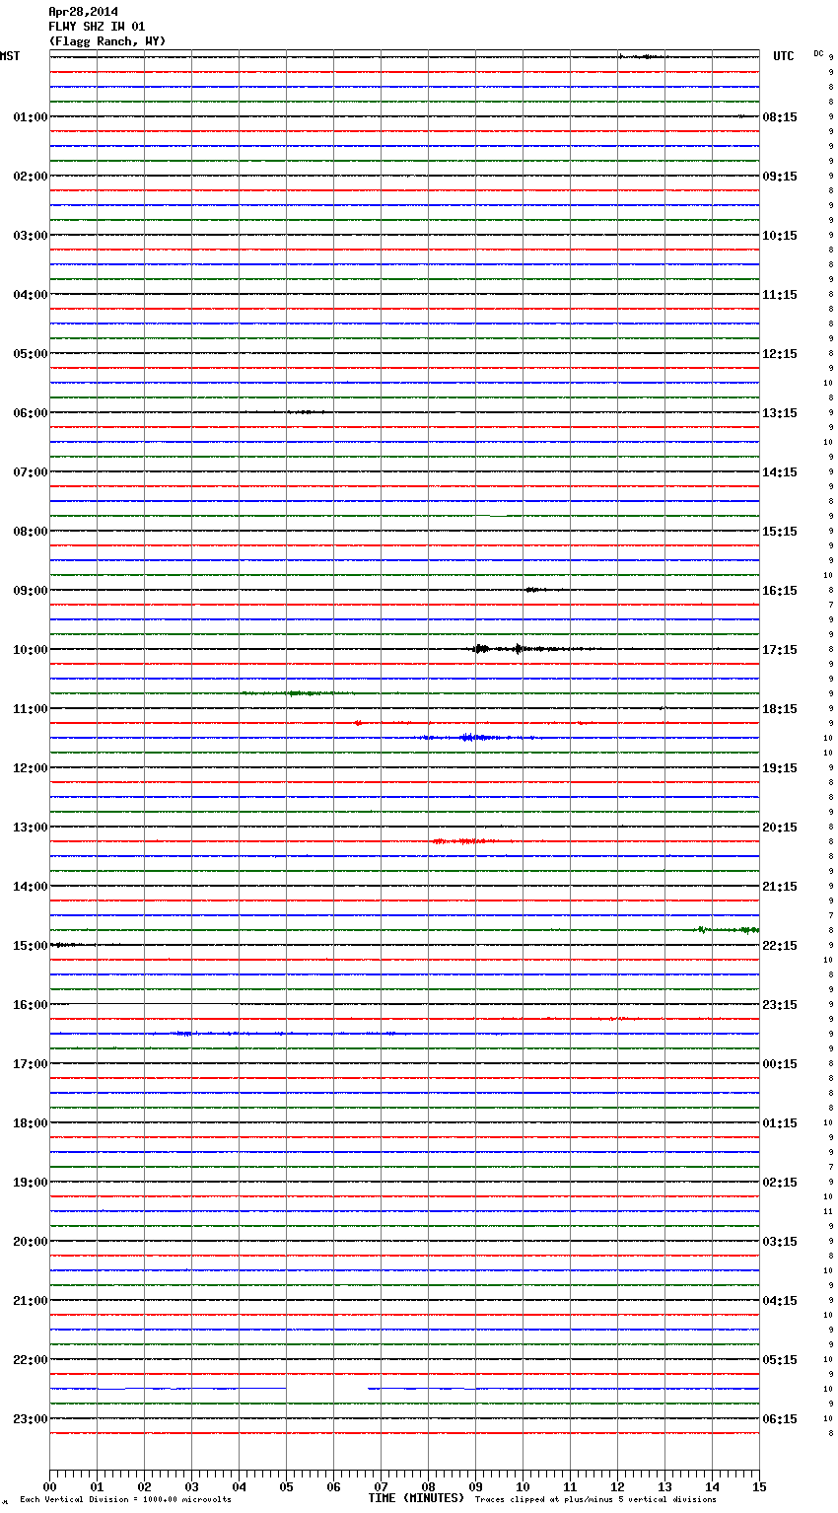
Task: Click the 12:00 MST hour label
Action: (30, 768)
